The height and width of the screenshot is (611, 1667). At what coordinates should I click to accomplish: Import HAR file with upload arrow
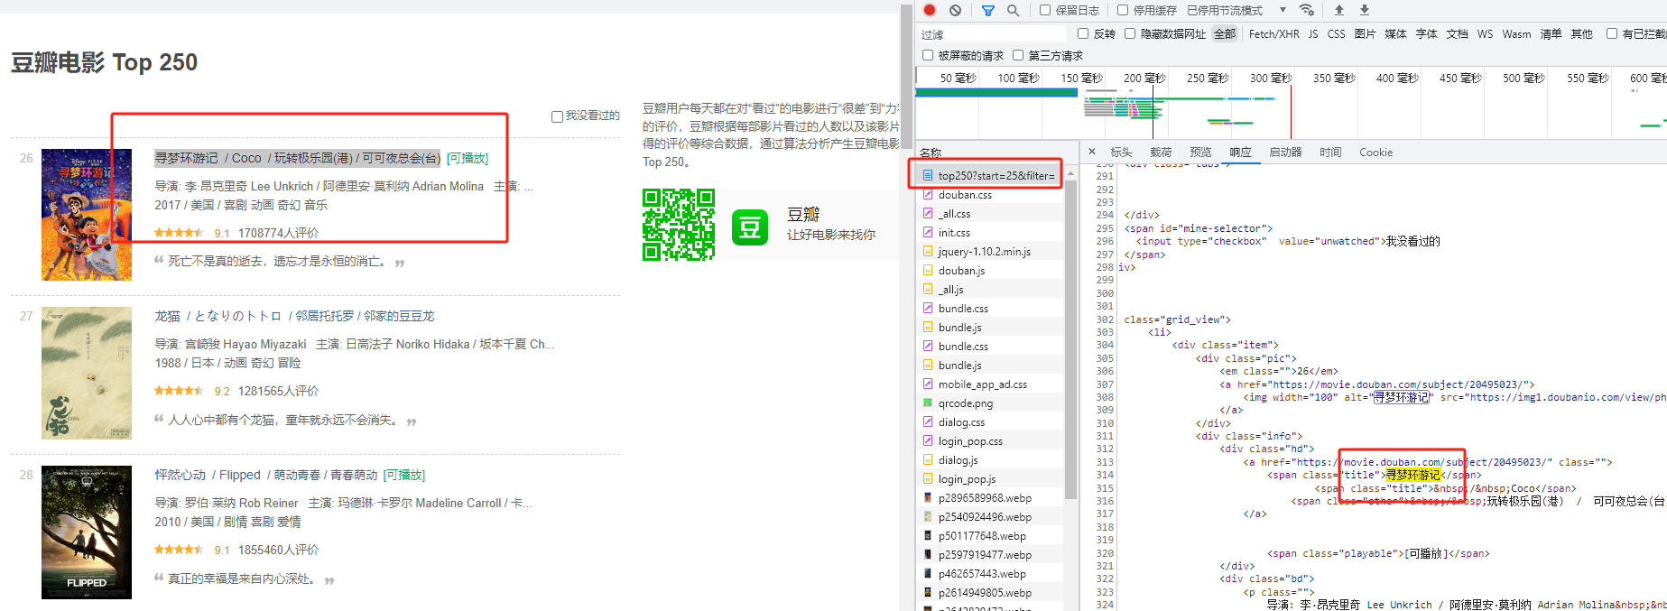[x=1339, y=11]
